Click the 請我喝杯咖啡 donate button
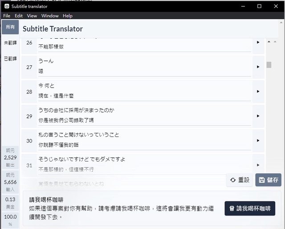This screenshot has width=285, height=229. (x=249, y=208)
